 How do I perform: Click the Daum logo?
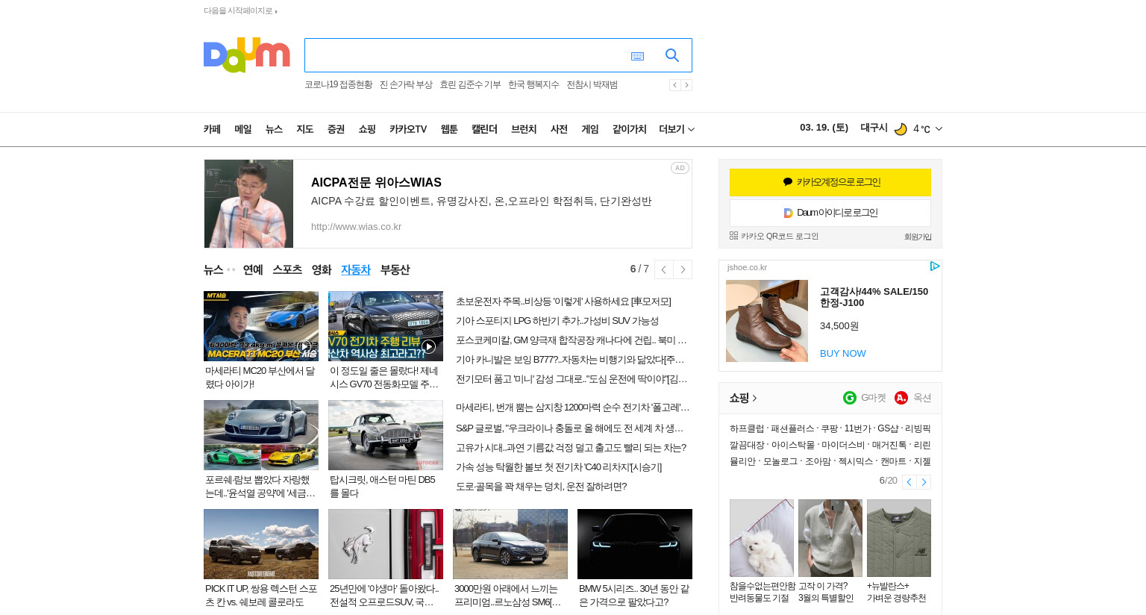246,54
